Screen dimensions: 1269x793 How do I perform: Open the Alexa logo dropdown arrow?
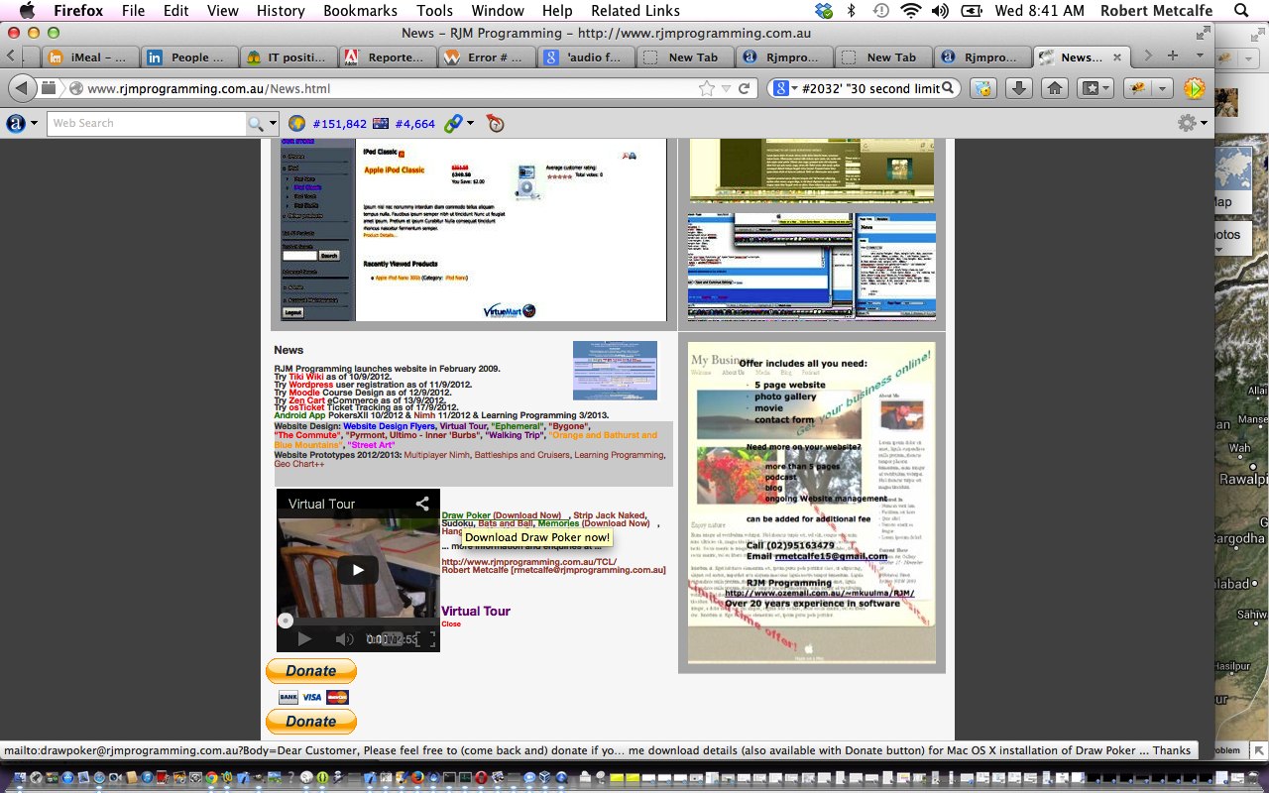[35, 124]
